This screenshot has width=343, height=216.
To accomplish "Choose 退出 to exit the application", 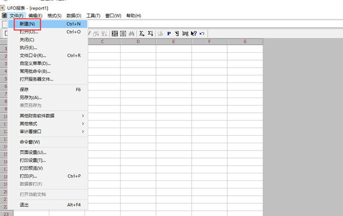I will (24, 205).
